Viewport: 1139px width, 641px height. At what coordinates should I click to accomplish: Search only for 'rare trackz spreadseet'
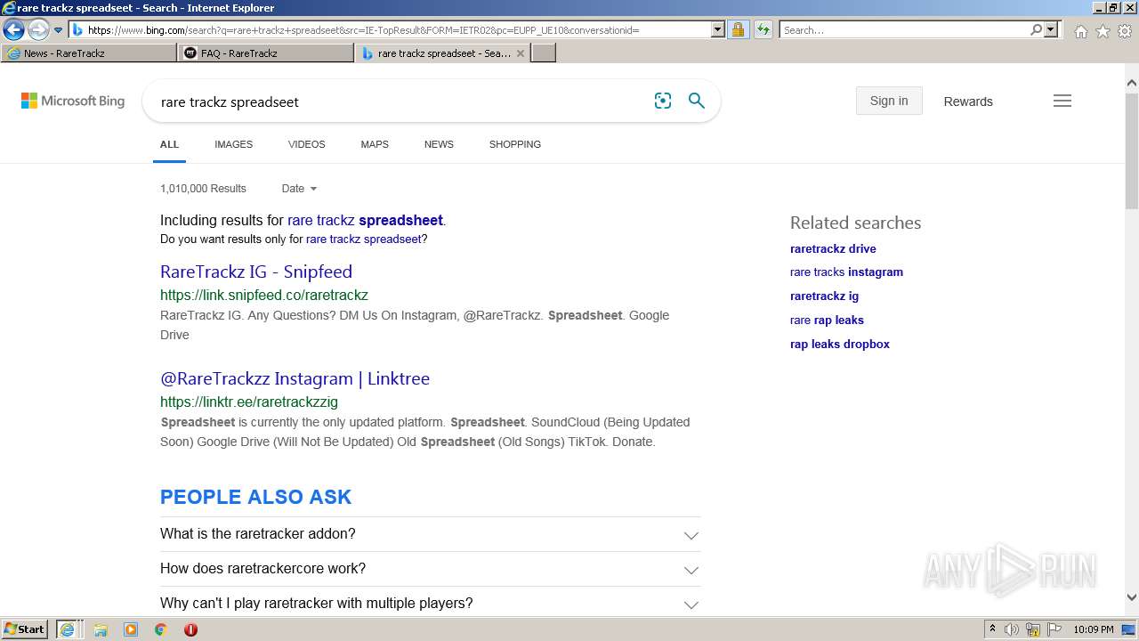363,239
